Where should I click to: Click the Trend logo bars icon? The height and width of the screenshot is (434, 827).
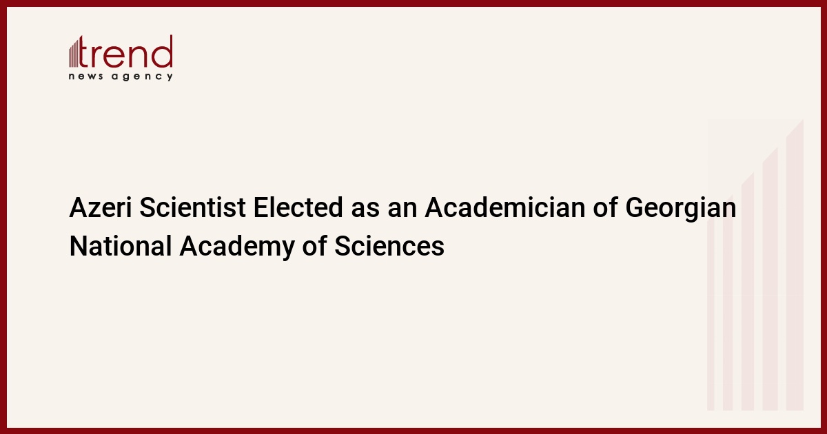tap(74, 53)
